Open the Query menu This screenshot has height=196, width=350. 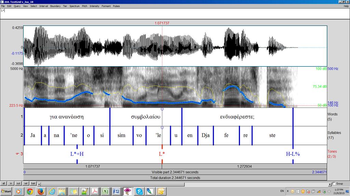tap(17, 6)
